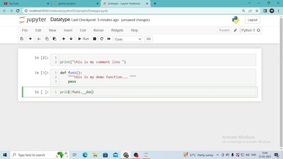The image size is (283, 159).
Task: Save notebook with the save and checkpoint icon
Action: 22,39
